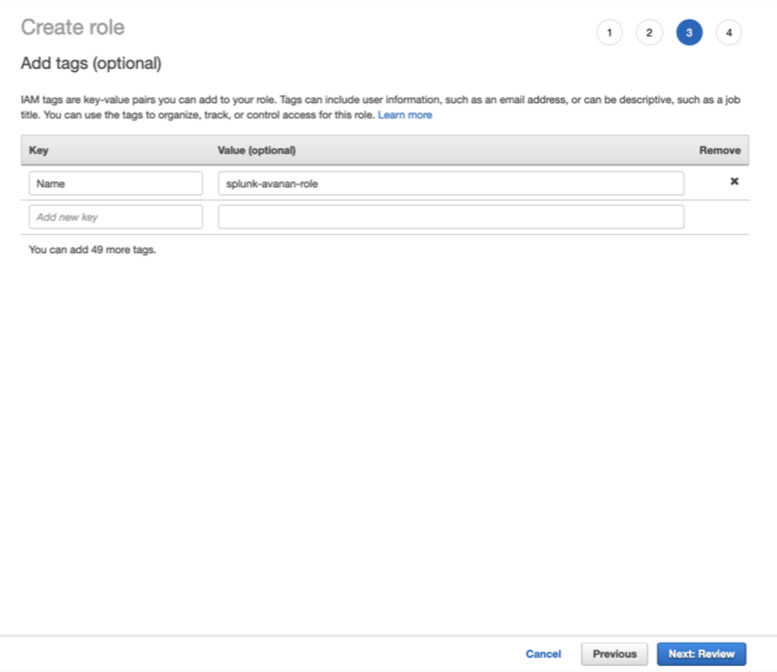Screen dimensions: 777x672
Task: Go back with the Previous button
Action: point(614,654)
